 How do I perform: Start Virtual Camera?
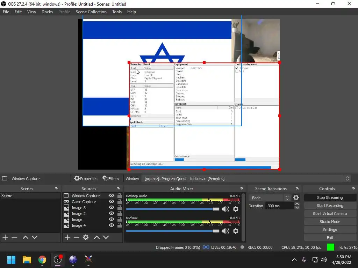330,214
